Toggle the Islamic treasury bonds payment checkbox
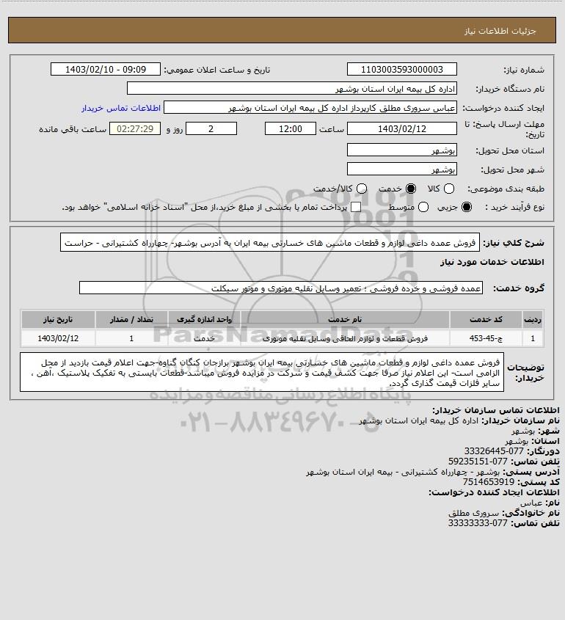 coord(356,207)
